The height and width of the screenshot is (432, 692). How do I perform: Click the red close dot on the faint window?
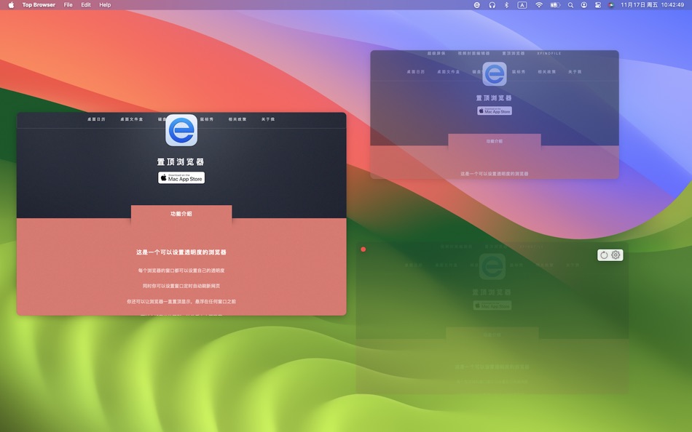pos(363,249)
